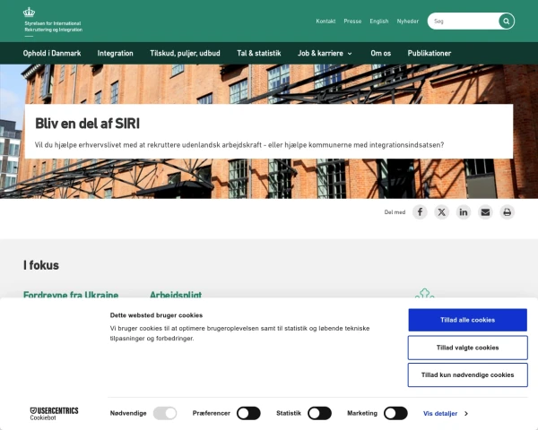Expand Job & karriere dropdown arrow
Viewport: 538px width, 430px height.
(x=350, y=54)
